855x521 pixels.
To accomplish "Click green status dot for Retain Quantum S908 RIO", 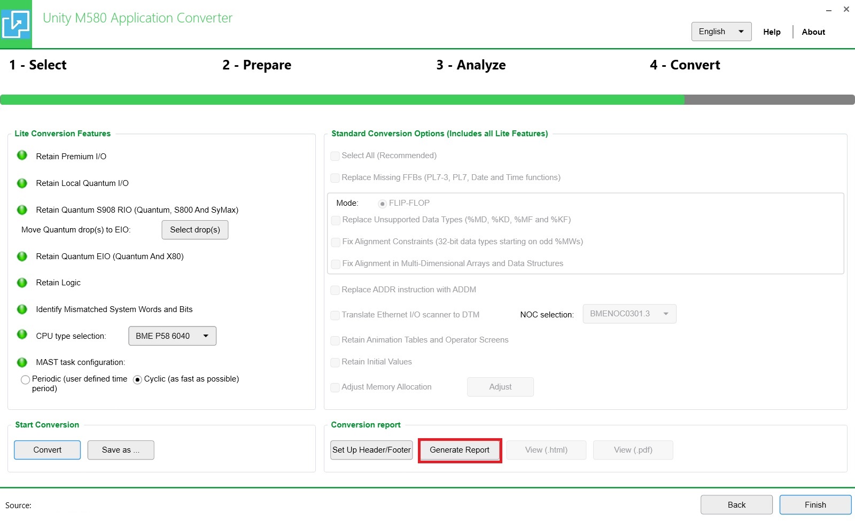I will pyautogui.click(x=22, y=209).
